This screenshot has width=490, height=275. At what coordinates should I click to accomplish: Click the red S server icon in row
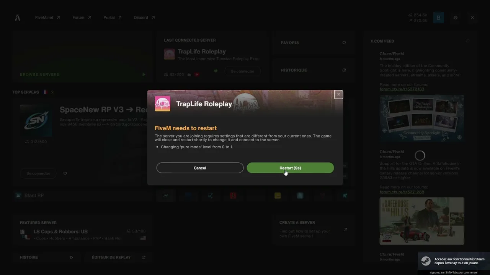pyautogui.click(x=233, y=196)
